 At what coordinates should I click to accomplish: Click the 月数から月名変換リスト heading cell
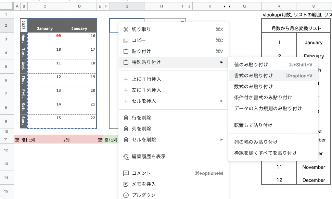[296, 26]
